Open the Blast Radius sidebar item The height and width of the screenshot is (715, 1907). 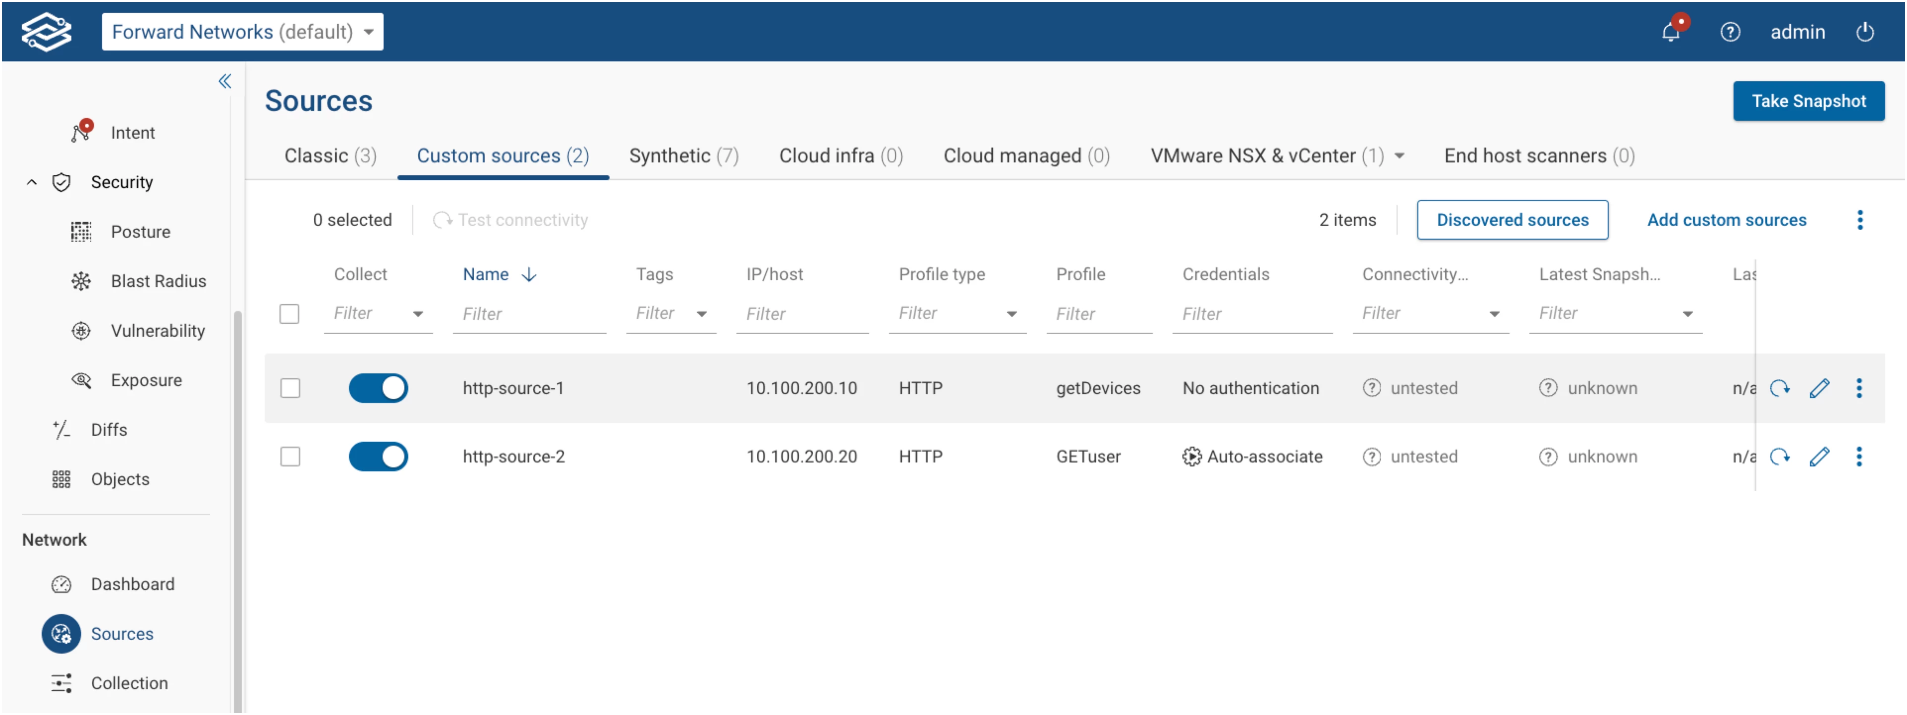click(x=158, y=281)
